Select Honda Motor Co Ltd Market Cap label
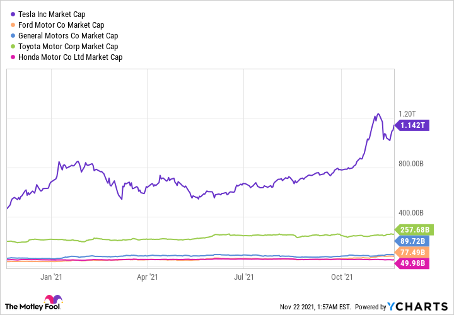 [x=70, y=57]
